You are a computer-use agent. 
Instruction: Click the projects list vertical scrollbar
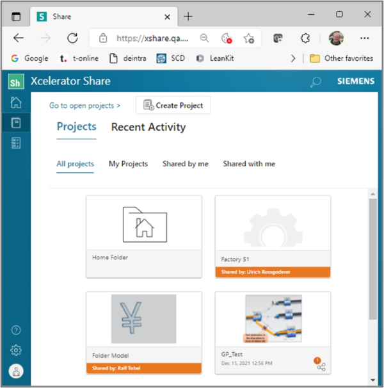tap(372, 256)
